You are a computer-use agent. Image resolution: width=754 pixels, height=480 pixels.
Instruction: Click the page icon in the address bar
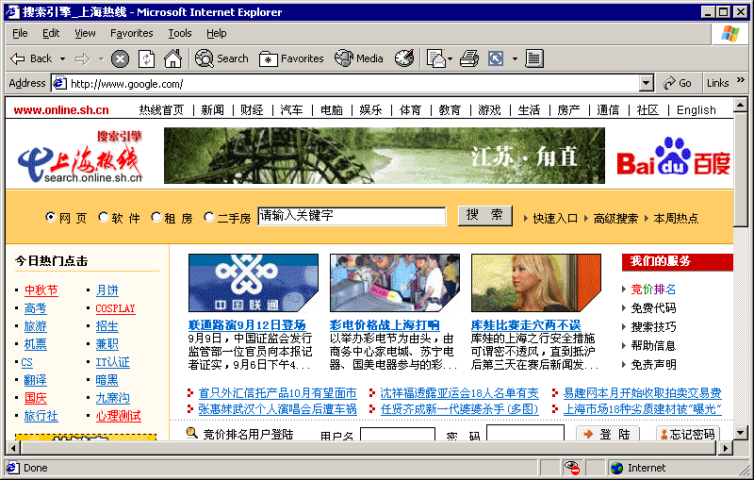pyautogui.click(x=59, y=83)
